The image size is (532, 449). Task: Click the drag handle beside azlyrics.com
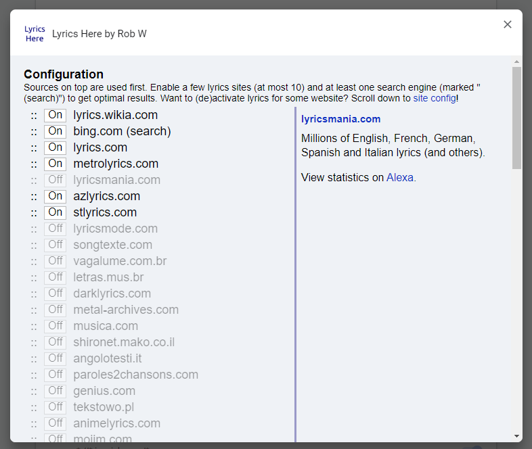(x=34, y=197)
